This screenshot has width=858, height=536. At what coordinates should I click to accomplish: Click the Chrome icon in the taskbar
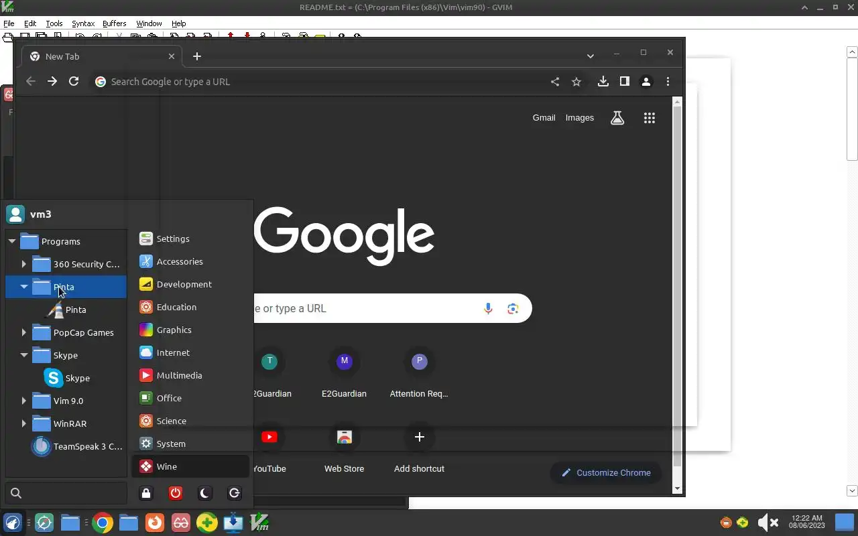103,523
